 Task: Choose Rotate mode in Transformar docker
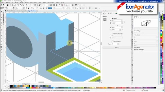(106, 14)
